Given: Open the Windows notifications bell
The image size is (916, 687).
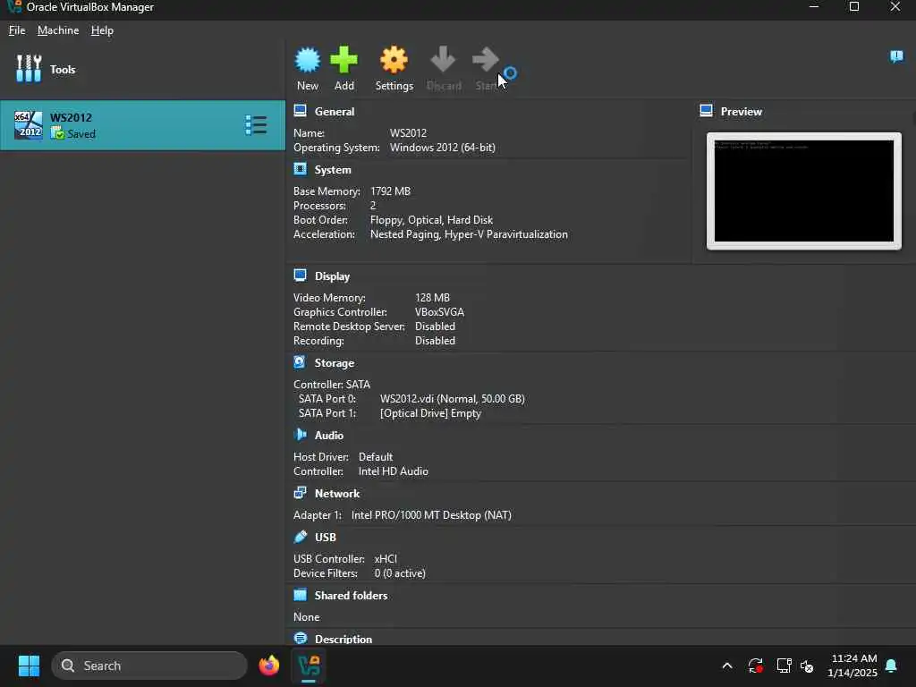Looking at the screenshot, I should [x=891, y=666].
